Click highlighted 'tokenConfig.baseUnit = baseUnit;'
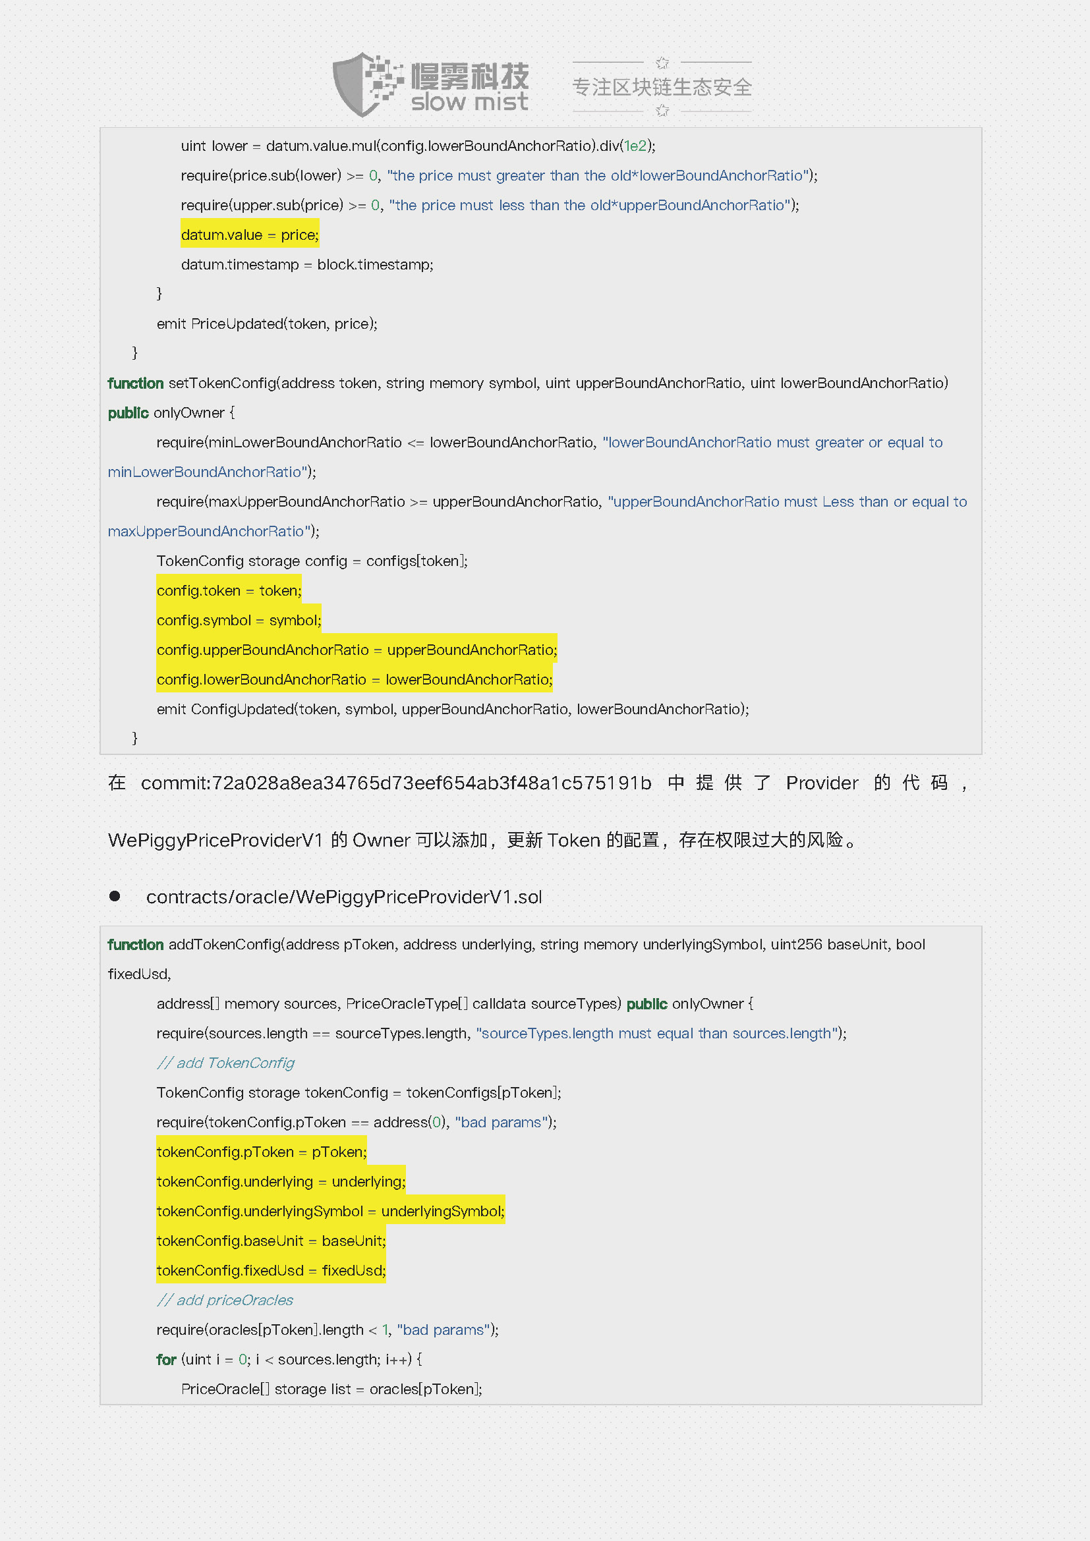The image size is (1090, 1541). coord(271,1241)
